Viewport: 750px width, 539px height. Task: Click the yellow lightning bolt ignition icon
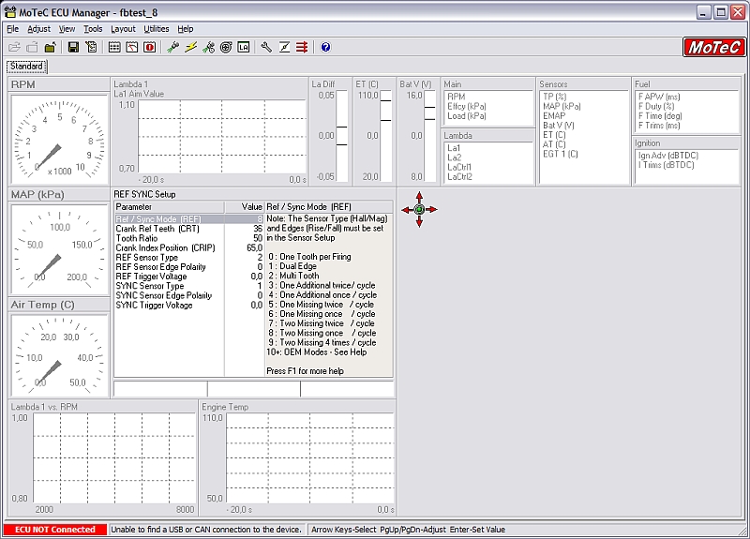pos(191,48)
